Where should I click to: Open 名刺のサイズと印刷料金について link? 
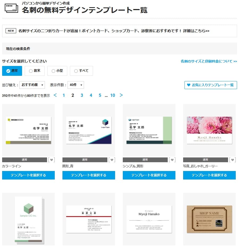[x=209, y=61]
